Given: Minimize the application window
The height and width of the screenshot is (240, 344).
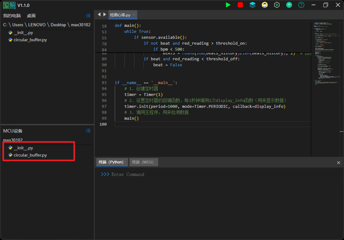Looking at the screenshot, I should point(313,5).
